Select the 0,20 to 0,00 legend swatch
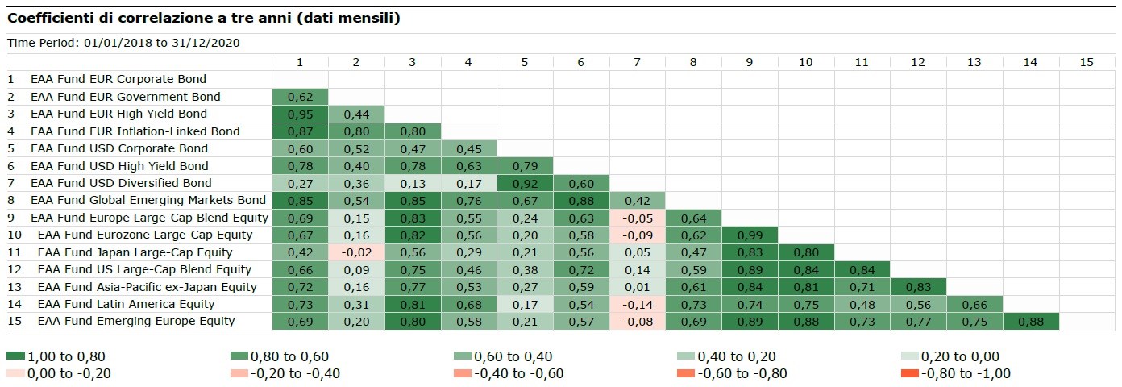This screenshot has width=1122, height=387. pos(909,356)
